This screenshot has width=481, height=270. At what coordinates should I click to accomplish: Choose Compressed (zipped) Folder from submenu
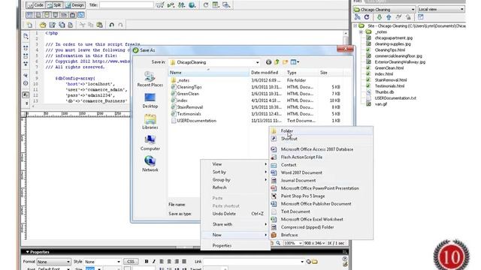click(321, 227)
